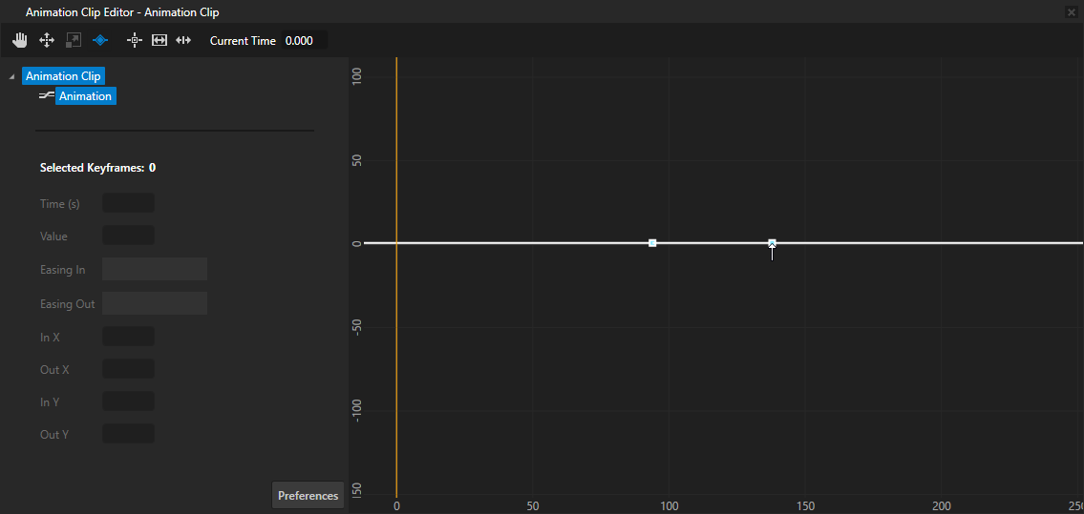This screenshot has width=1084, height=514.
Task: Click the curve icon beside Animation
Action: [x=46, y=95]
